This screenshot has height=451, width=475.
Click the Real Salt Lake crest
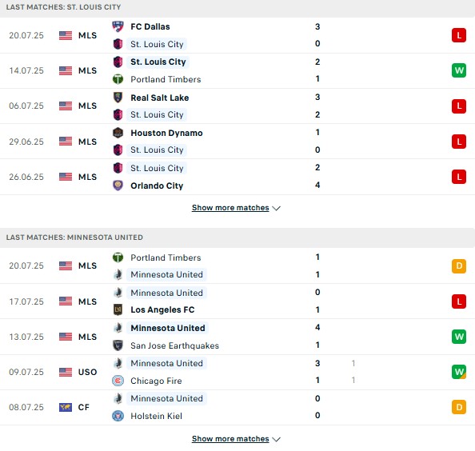click(118, 98)
